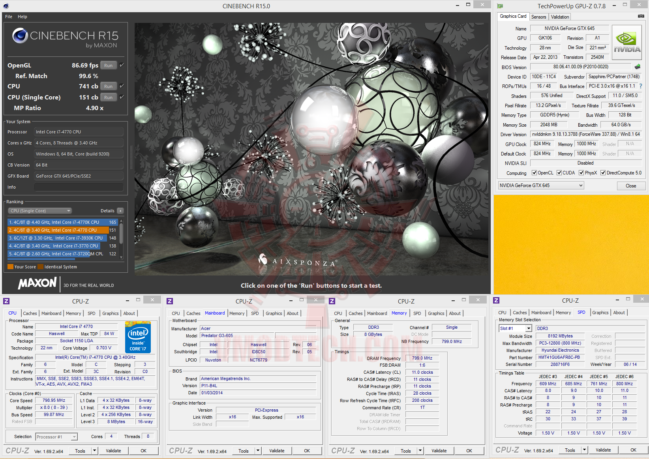Screen dimensions: 649x459
Task: Toggle the CUDA checkbox in GPU-Z
Action: pyautogui.click(x=559, y=173)
